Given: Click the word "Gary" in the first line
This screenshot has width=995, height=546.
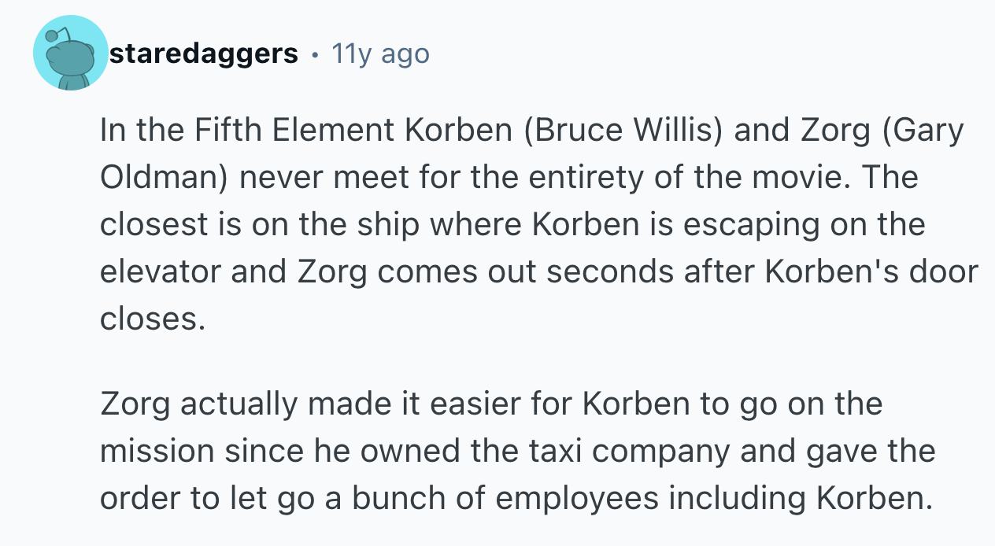Looking at the screenshot, I should (931, 131).
